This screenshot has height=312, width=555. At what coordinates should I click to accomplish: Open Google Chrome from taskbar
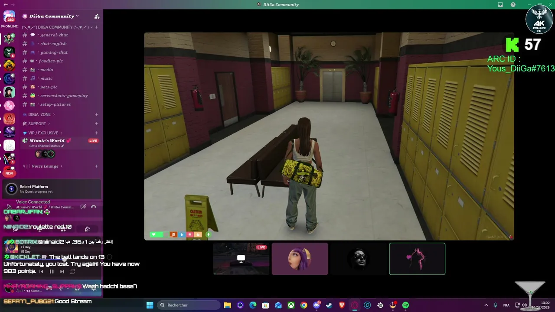[304, 305]
